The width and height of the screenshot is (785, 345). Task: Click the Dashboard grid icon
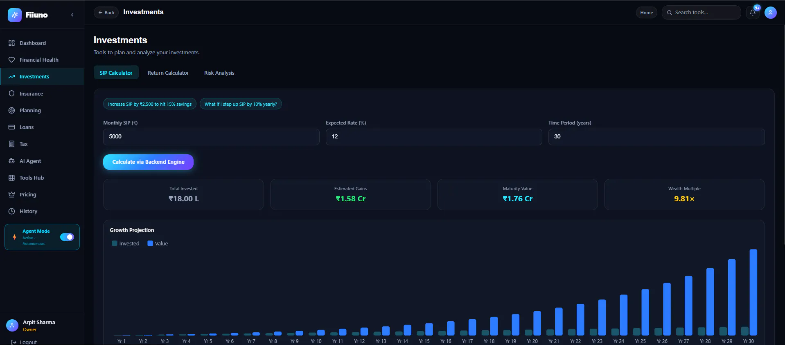(11, 43)
